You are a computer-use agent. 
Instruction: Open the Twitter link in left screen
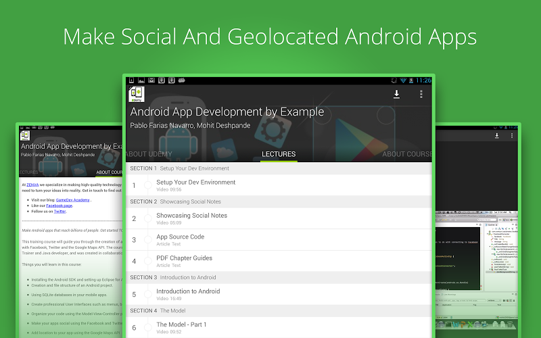60,212
